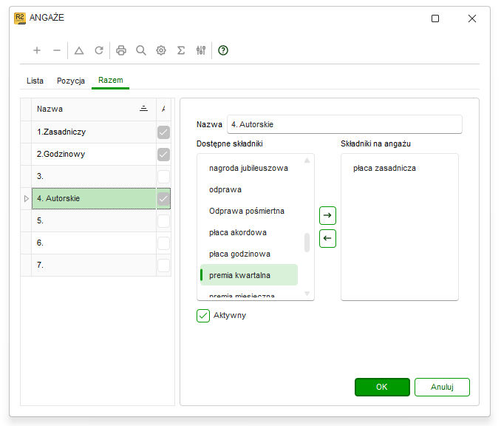Select the '3.' row name cell
Screen dimensions: 501x426
(x=94, y=177)
